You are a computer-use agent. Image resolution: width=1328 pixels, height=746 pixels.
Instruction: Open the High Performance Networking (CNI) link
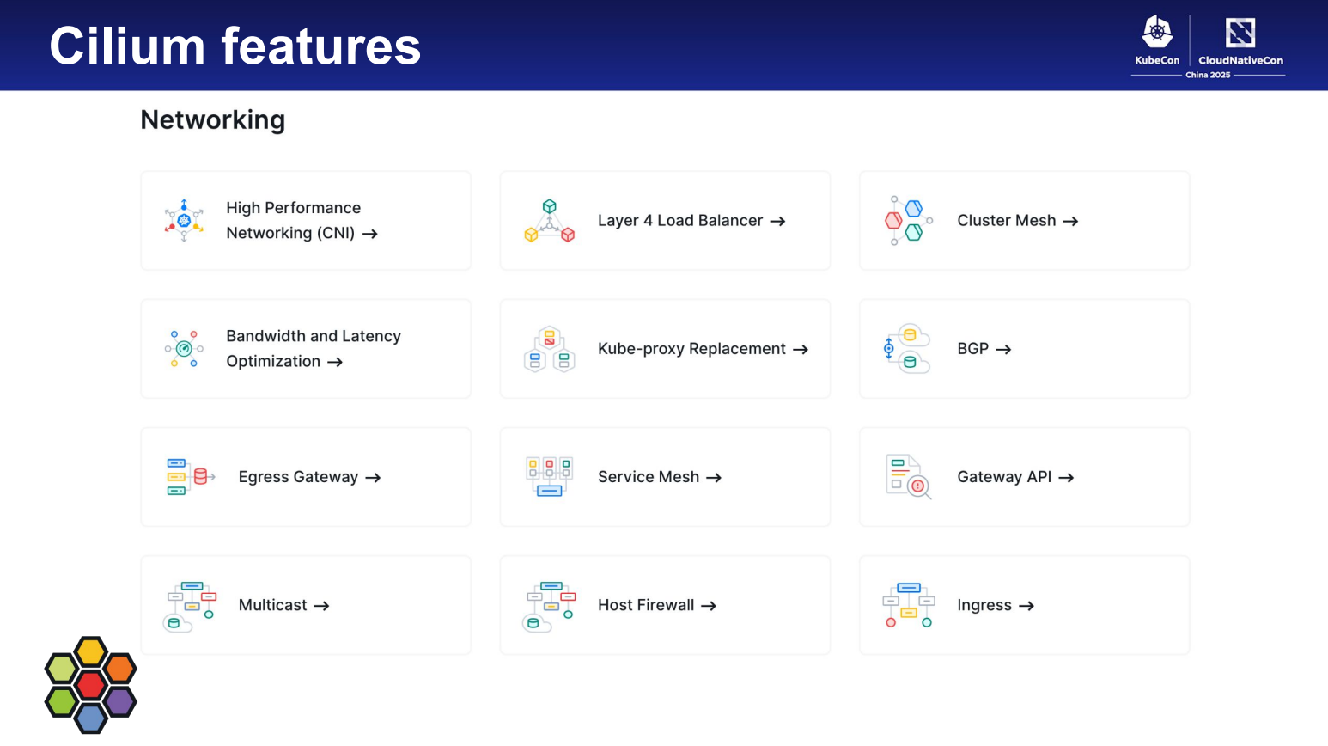[x=302, y=221]
